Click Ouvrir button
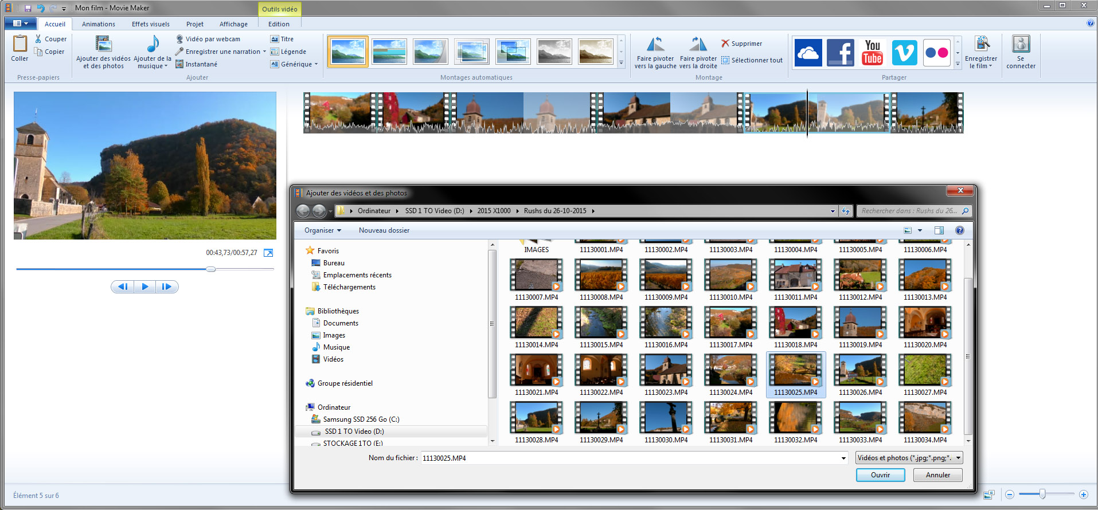Screen dimensions: 1098x510 [x=880, y=475]
